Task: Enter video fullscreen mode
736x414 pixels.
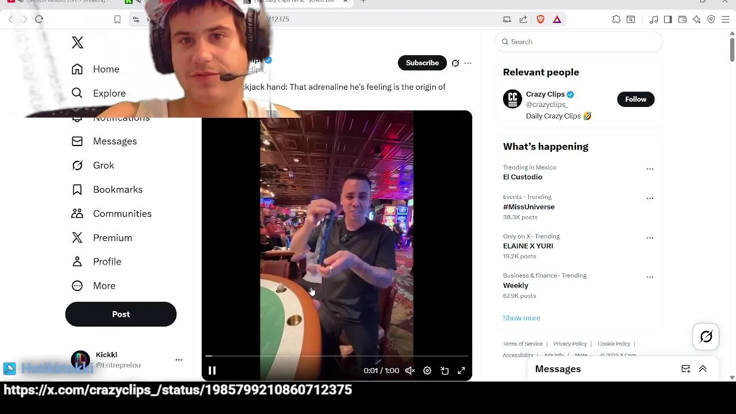Action: click(461, 371)
